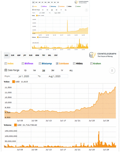Click the yellow Volume legend swatch in small chart
Viewport: 120px width, 152px height.
pos(38,37)
